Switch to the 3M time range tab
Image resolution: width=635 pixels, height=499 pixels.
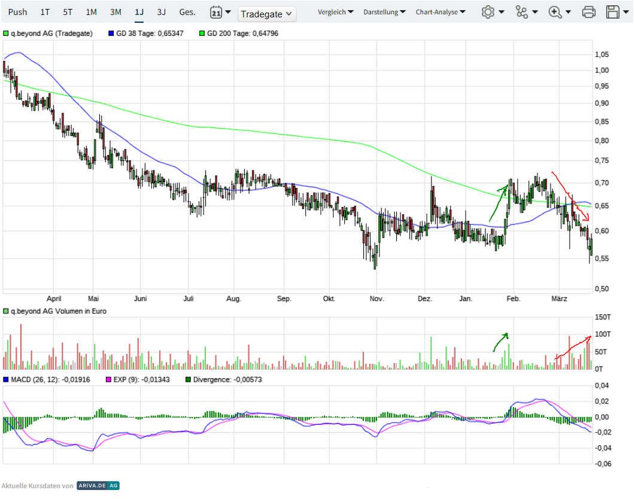coord(116,12)
